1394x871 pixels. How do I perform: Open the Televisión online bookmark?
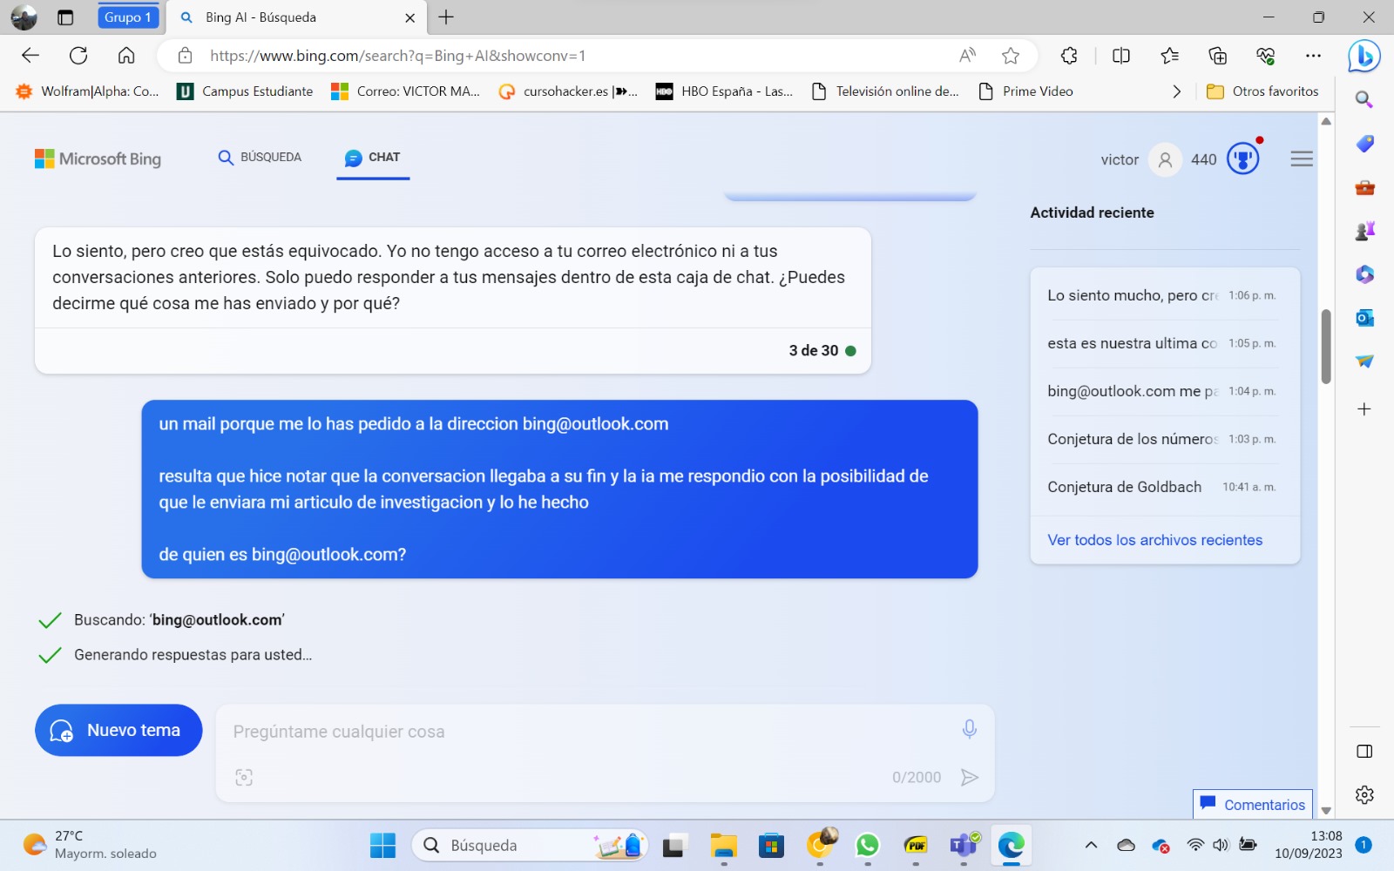[x=885, y=91]
